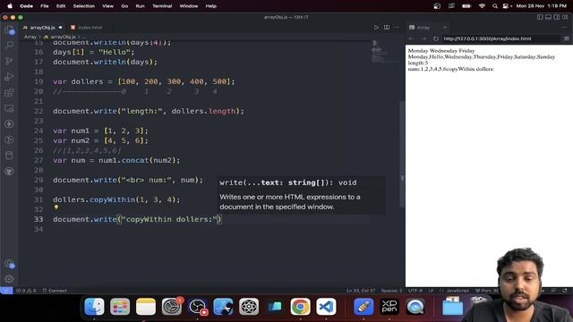Viewport: 573px width, 322px height.
Task: Open the Window menu
Action: (x=189, y=6)
